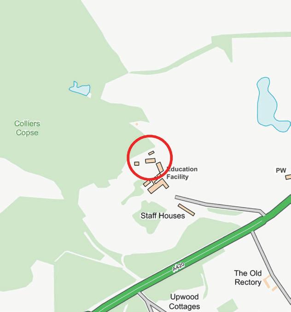Click the small pond in Colliers Copse
Screen dimensions: 291x312
point(80,89)
